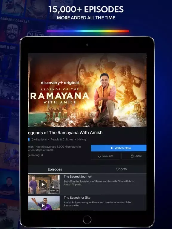Tap the heart icon in the Favourite button
This screenshot has height=229, width=172.
99,156
